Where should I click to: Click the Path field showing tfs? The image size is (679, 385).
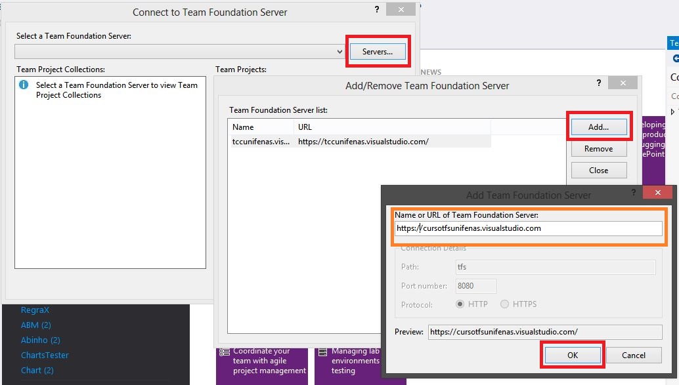[556, 267]
